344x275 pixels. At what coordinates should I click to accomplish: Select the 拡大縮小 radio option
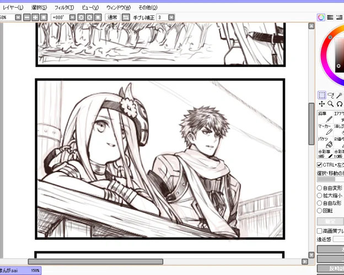pos(319,196)
